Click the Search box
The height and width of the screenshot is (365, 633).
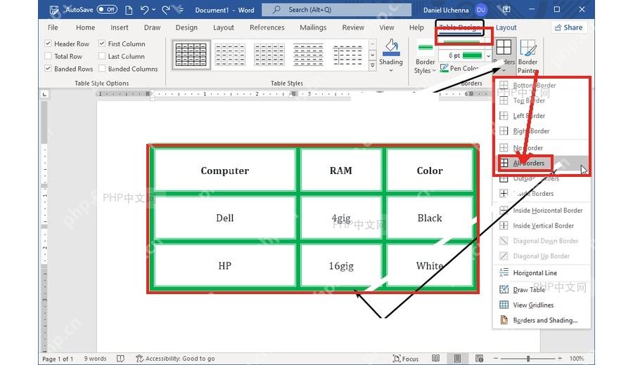point(337,10)
